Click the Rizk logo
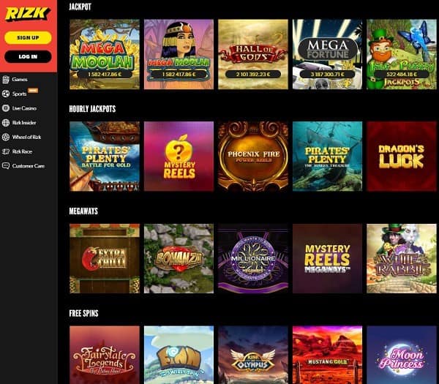The height and width of the screenshot is (384, 439). click(x=28, y=14)
